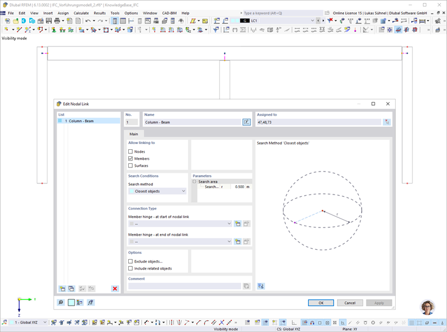Image resolution: width=447 pixels, height=332 pixels.
Task: Click the select objects icon beside Assigned to
Action: [x=387, y=122]
